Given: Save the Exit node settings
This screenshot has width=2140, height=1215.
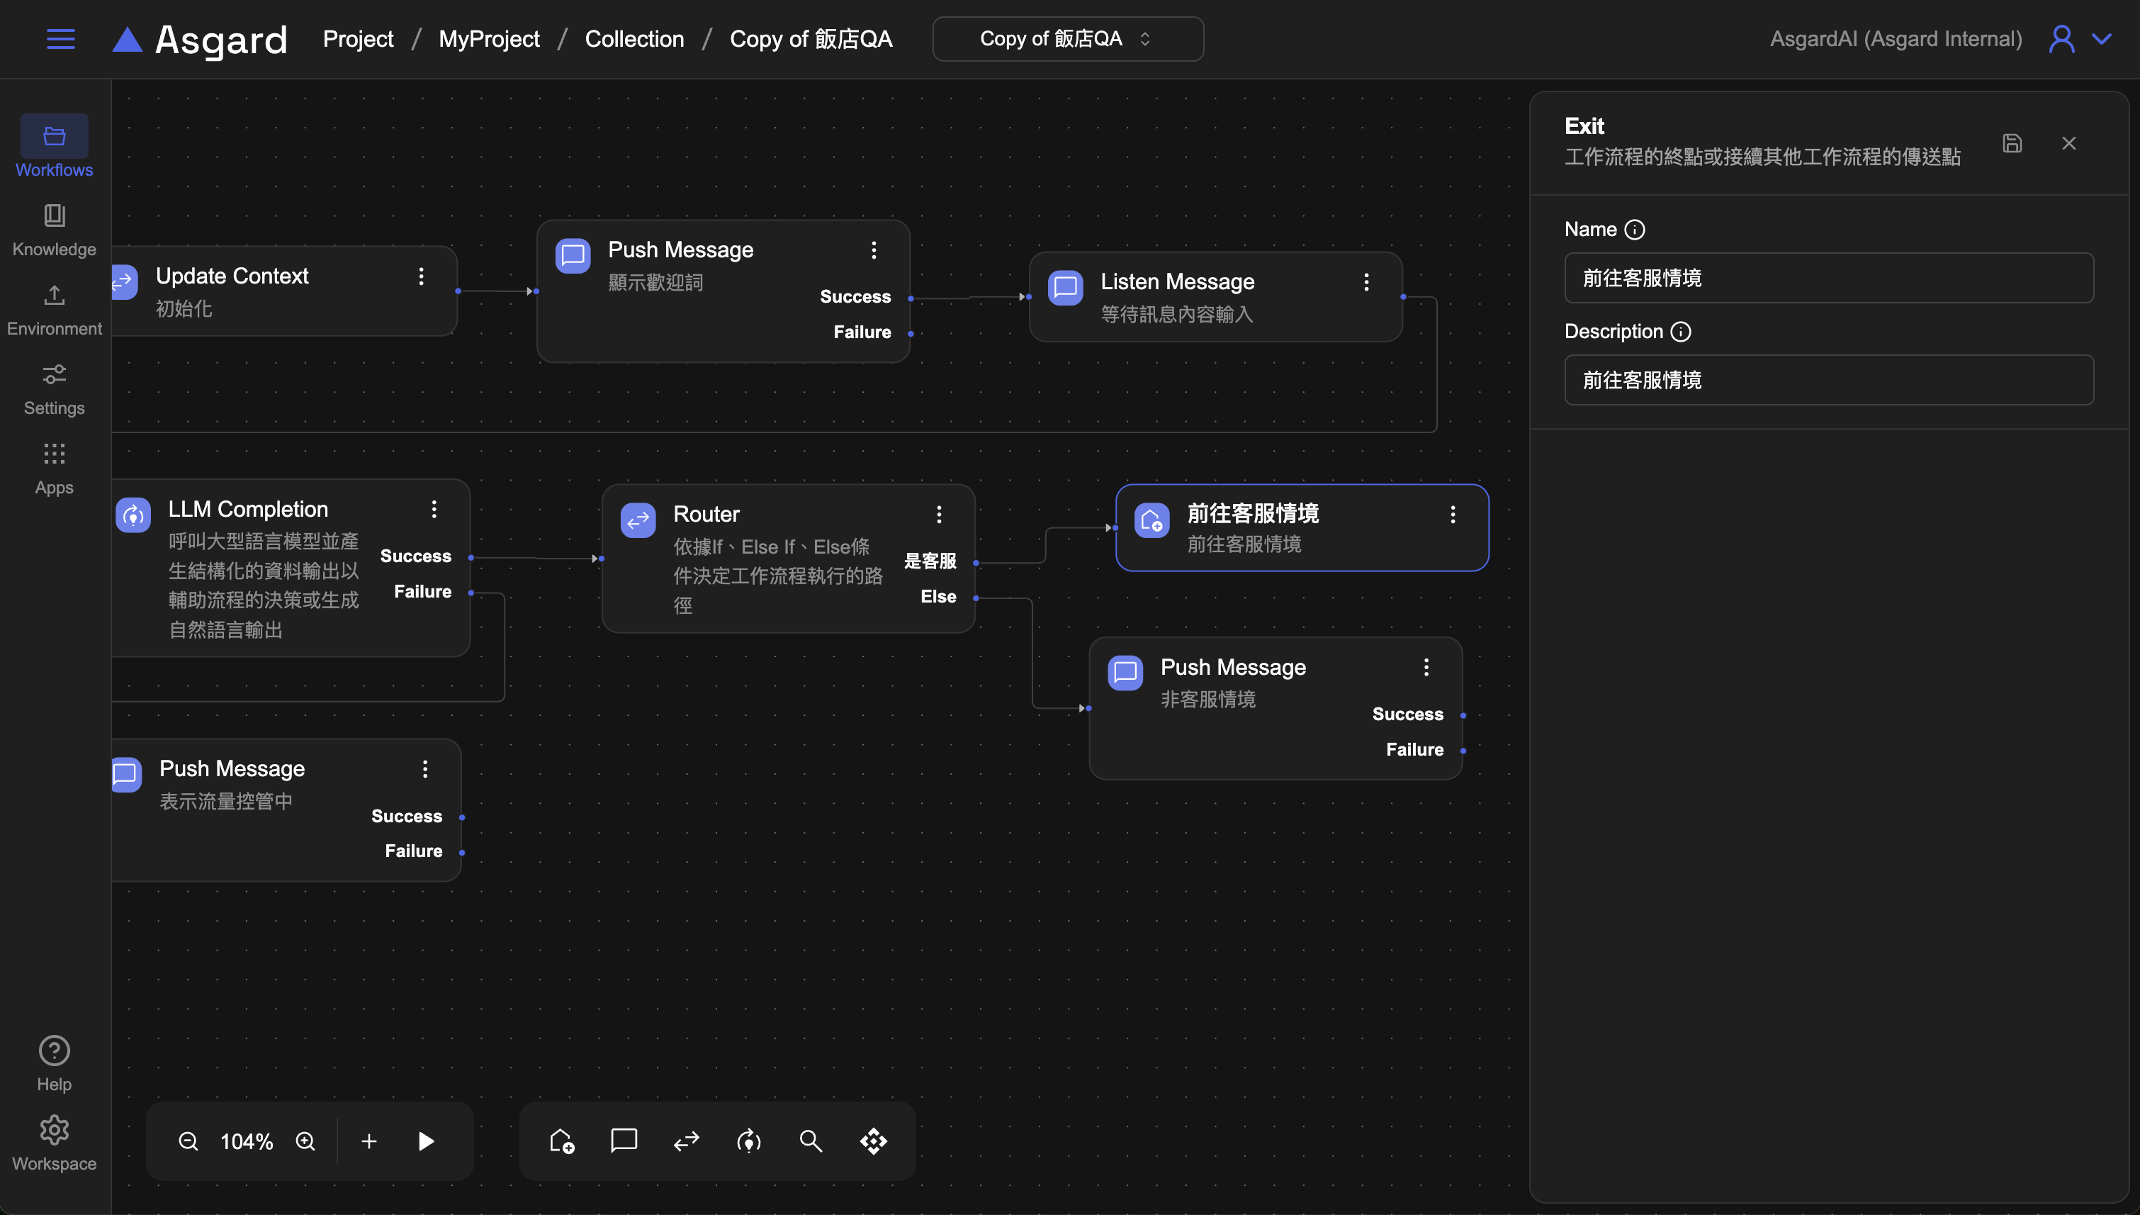Looking at the screenshot, I should coord(2012,142).
